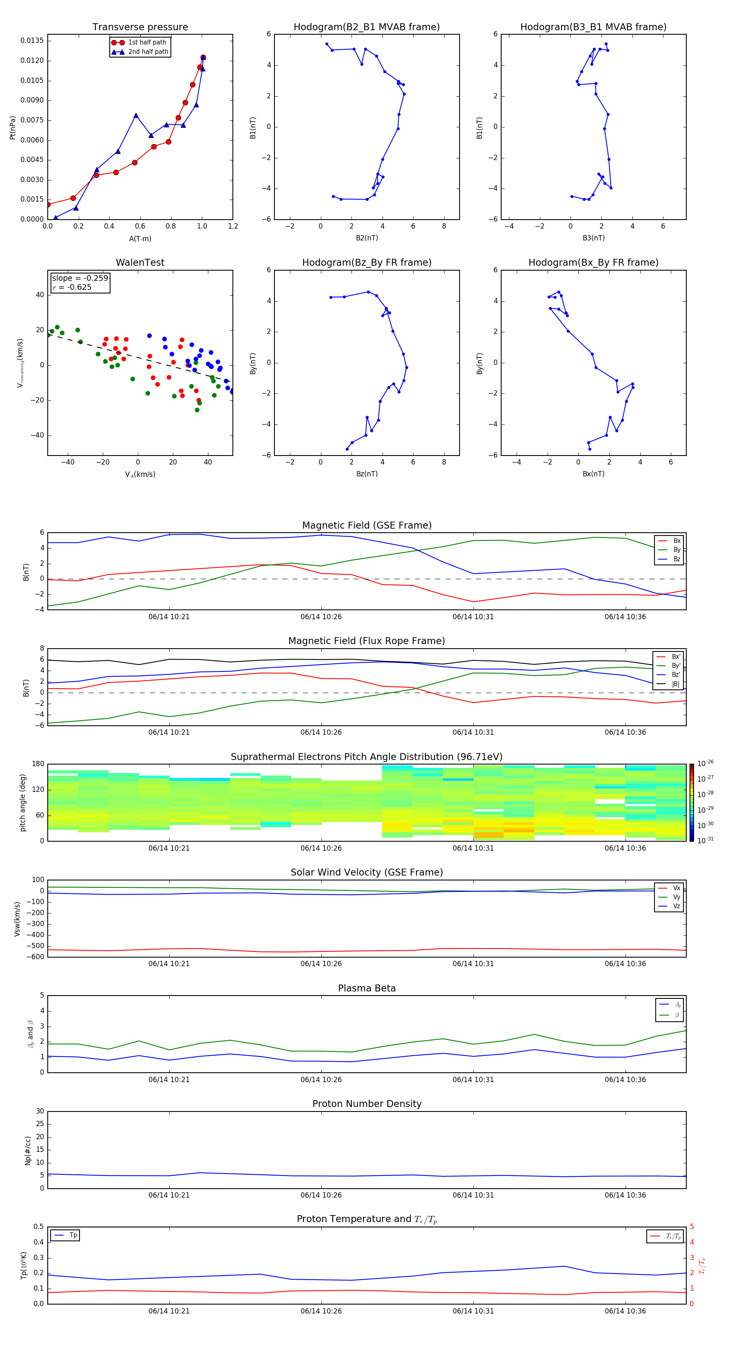Click '06/14 10:21' tick under Solar Wind Velocity panel
This screenshot has width=734, height=1347.
click(169, 963)
